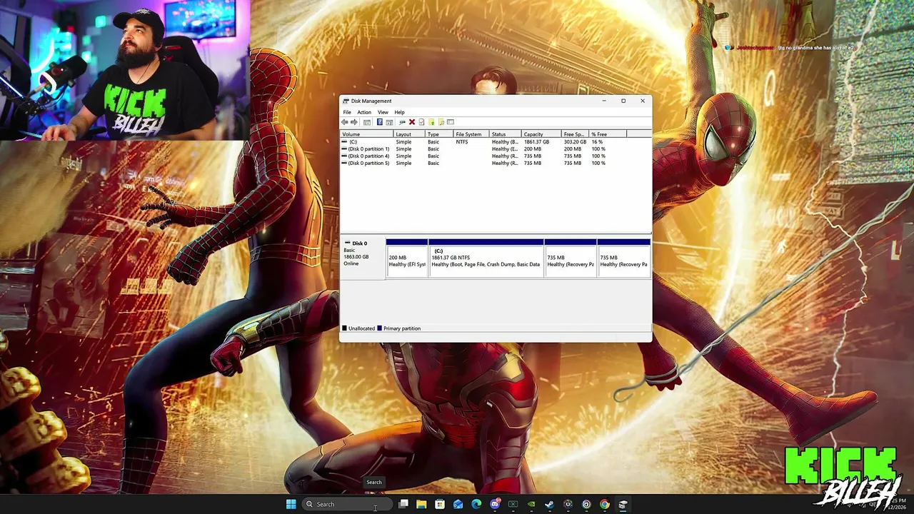Click the 303.20 GB free space cell
Viewport: 914px width, 514px height.
point(575,142)
